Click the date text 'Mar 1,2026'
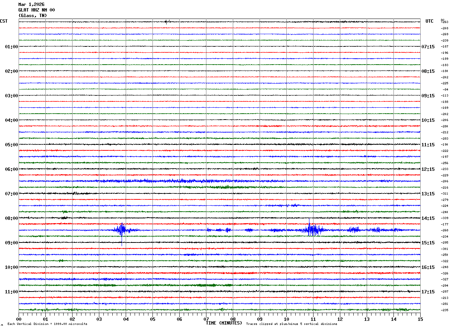 (x=31, y=4)
